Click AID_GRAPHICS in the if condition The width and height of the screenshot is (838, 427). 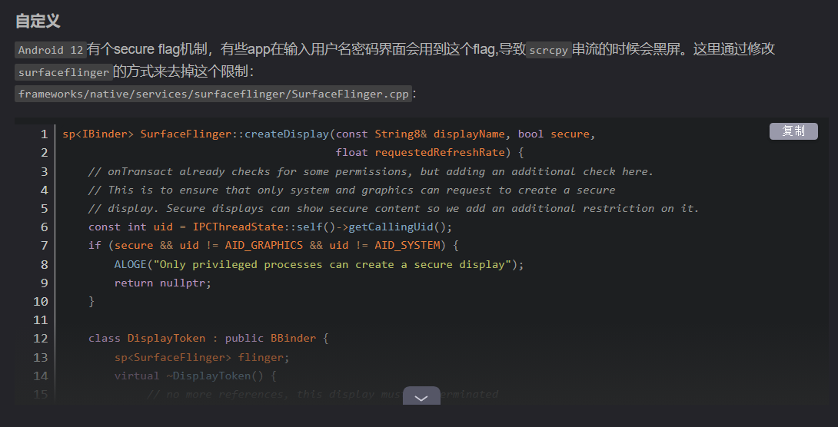pyautogui.click(x=264, y=246)
